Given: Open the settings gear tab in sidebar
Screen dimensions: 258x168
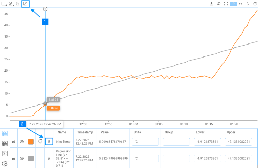Looking at the screenshot, I should click(x=5, y=163).
